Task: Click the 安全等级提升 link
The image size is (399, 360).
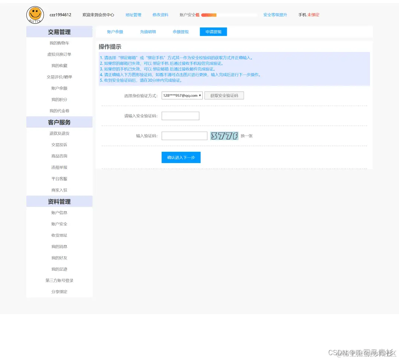Action: (x=275, y=15)
